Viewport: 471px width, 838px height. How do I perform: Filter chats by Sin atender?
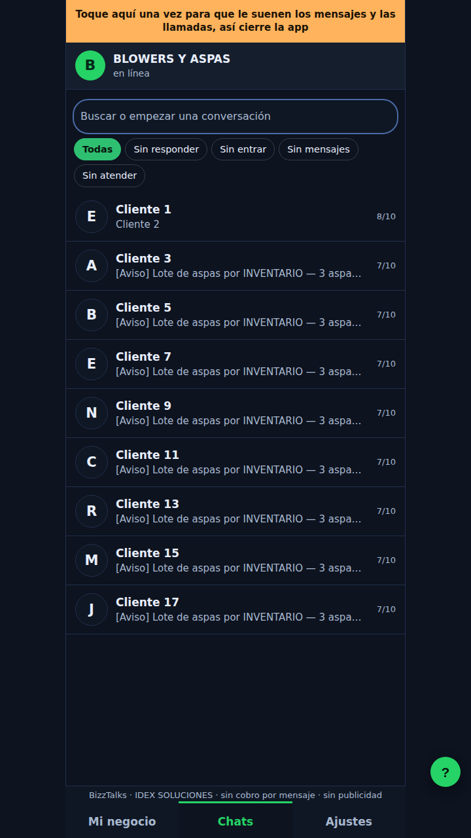click(110, 175)
